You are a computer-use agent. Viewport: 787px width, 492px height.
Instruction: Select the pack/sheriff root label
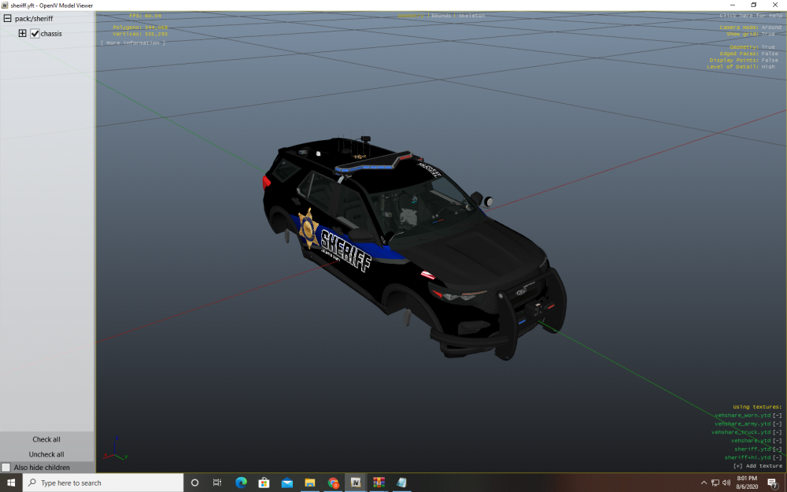[x=34, y=19]
